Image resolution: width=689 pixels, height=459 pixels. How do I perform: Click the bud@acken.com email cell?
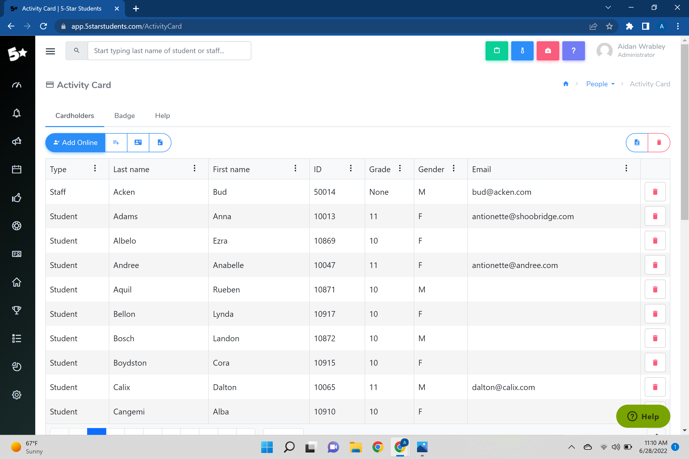coord(554,192)
